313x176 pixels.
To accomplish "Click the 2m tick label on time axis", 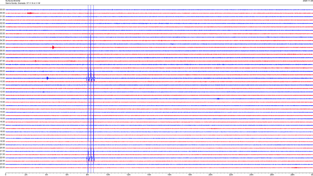I will [26, 175].
